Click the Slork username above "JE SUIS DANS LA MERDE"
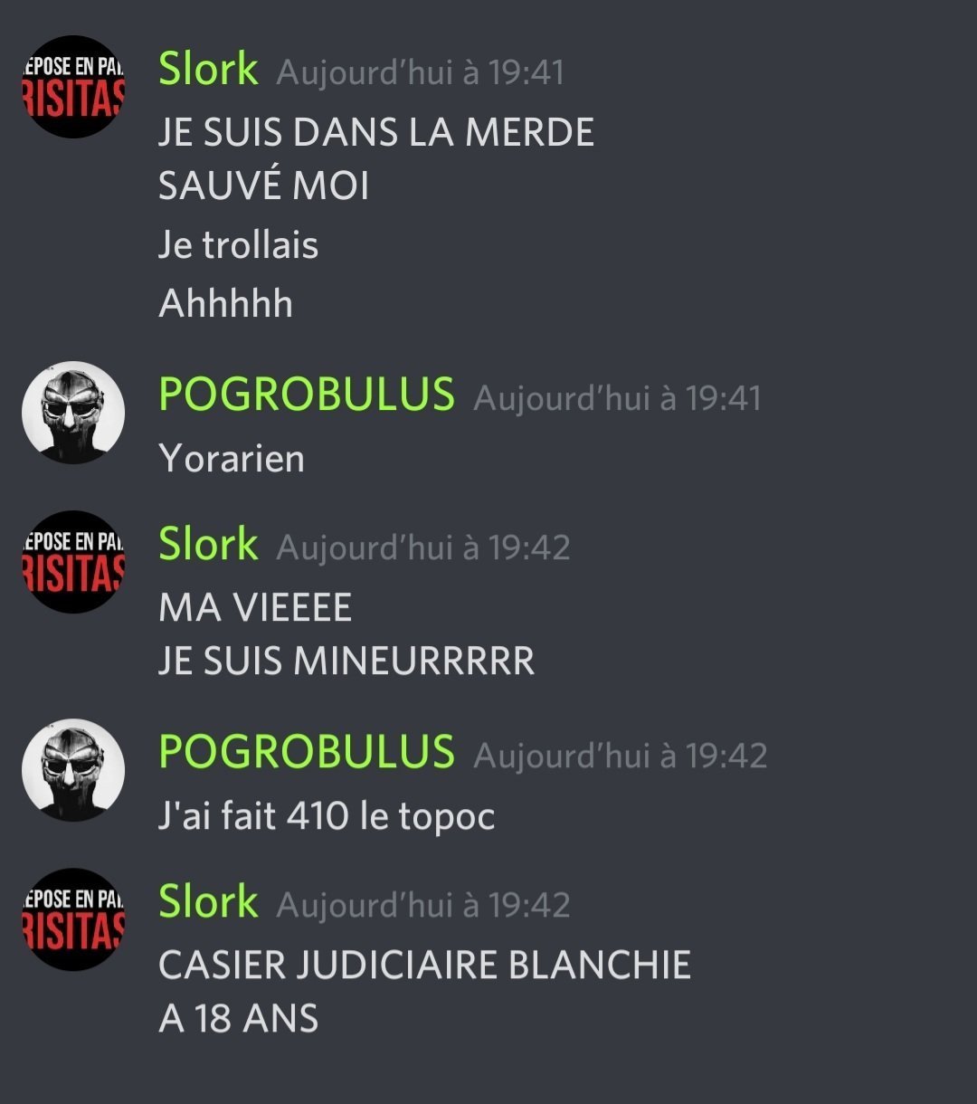 tap(208, 70)
